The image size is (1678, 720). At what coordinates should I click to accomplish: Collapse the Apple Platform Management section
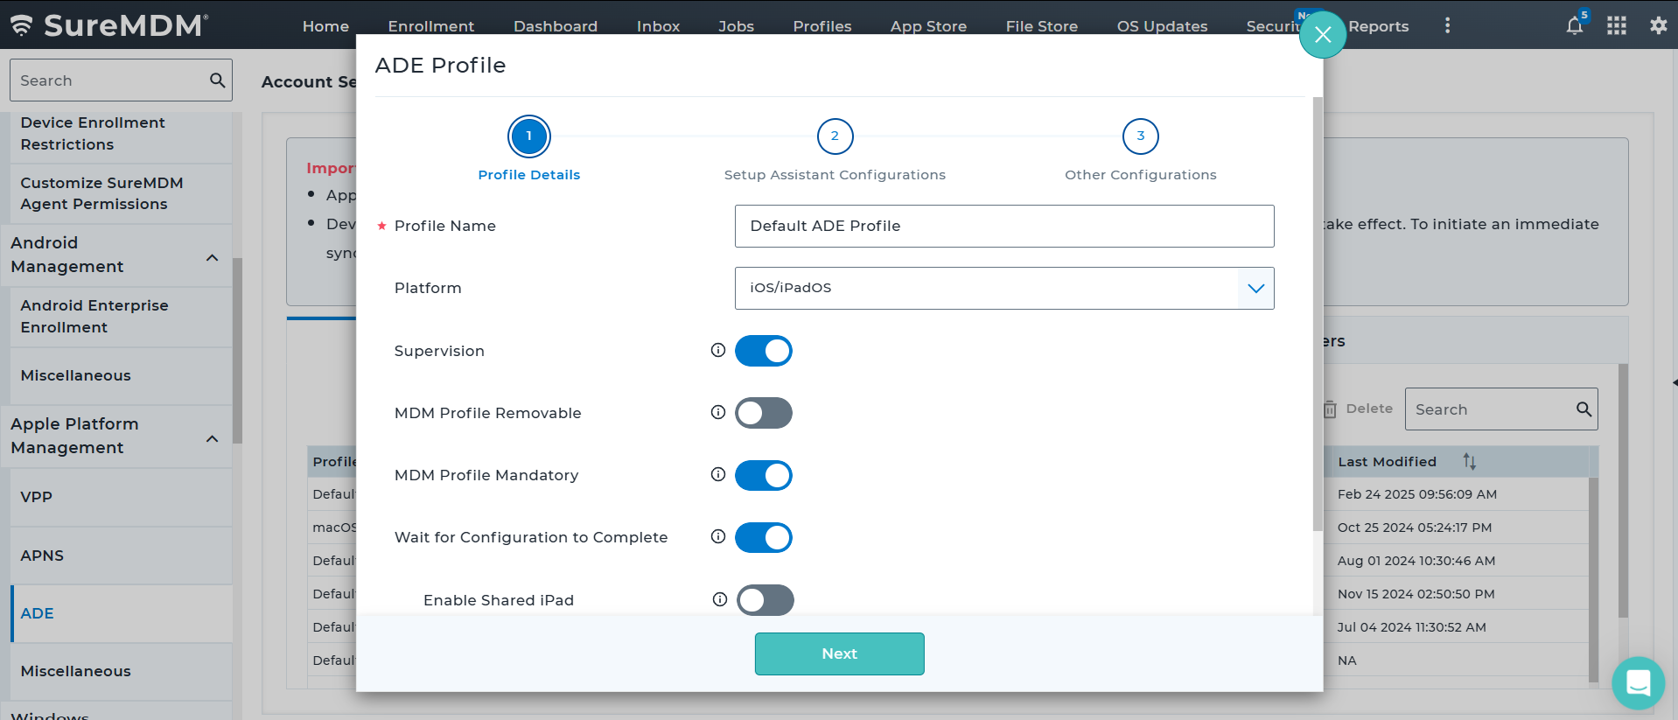click(212, 438)
